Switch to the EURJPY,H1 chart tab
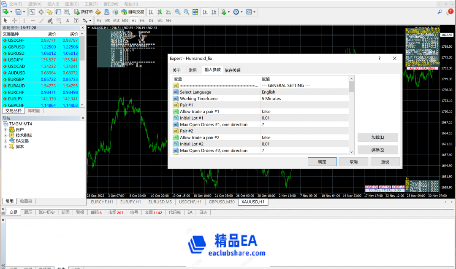The image size is (456, 269). pyautogui.click(x=131, y=202)
